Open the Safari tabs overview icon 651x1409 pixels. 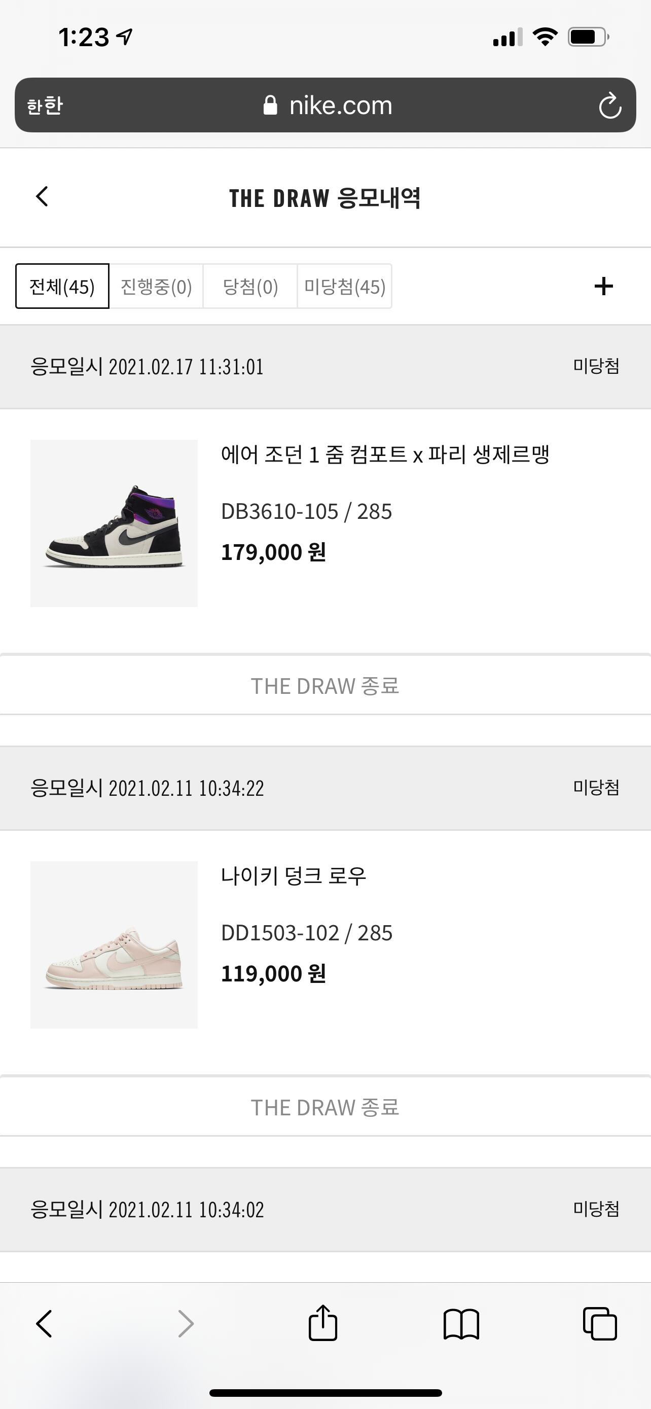(x=600, y=1324)
